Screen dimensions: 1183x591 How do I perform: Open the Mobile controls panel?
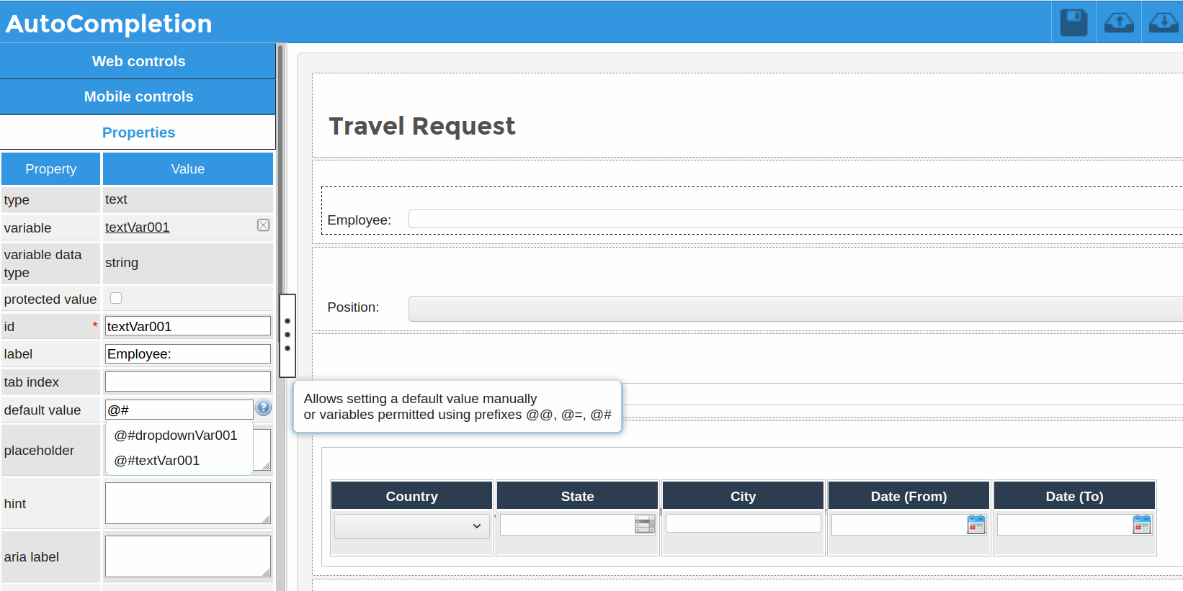(x=138, y=96)
